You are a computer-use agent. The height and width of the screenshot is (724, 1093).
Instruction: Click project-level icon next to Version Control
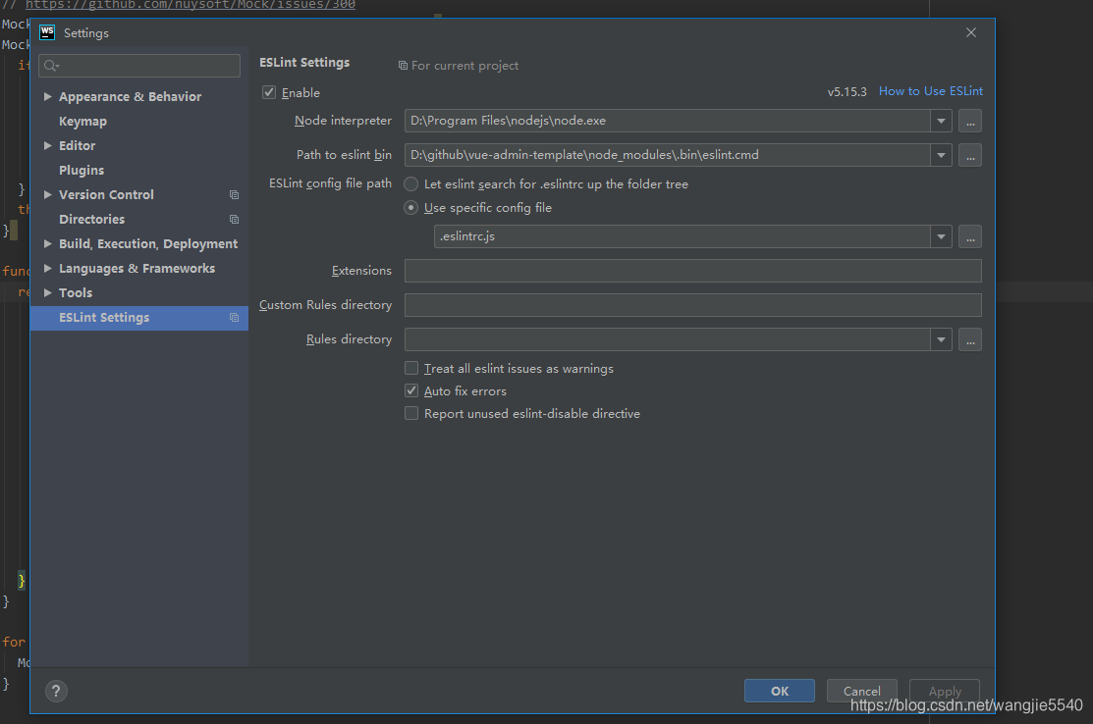click(x=234, y=195)
